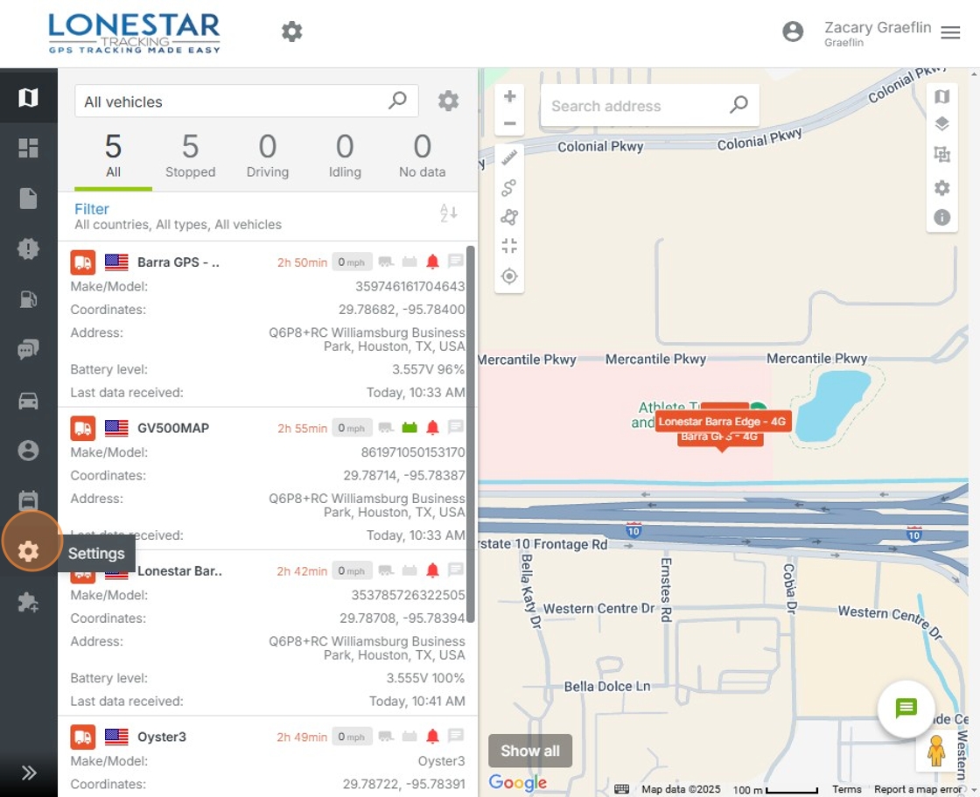Image resolution: width=980 pixels, height=797 pixels.
Task: Click the Lonestar Barra Edge - 4G map marker
Action: point(723,422)
